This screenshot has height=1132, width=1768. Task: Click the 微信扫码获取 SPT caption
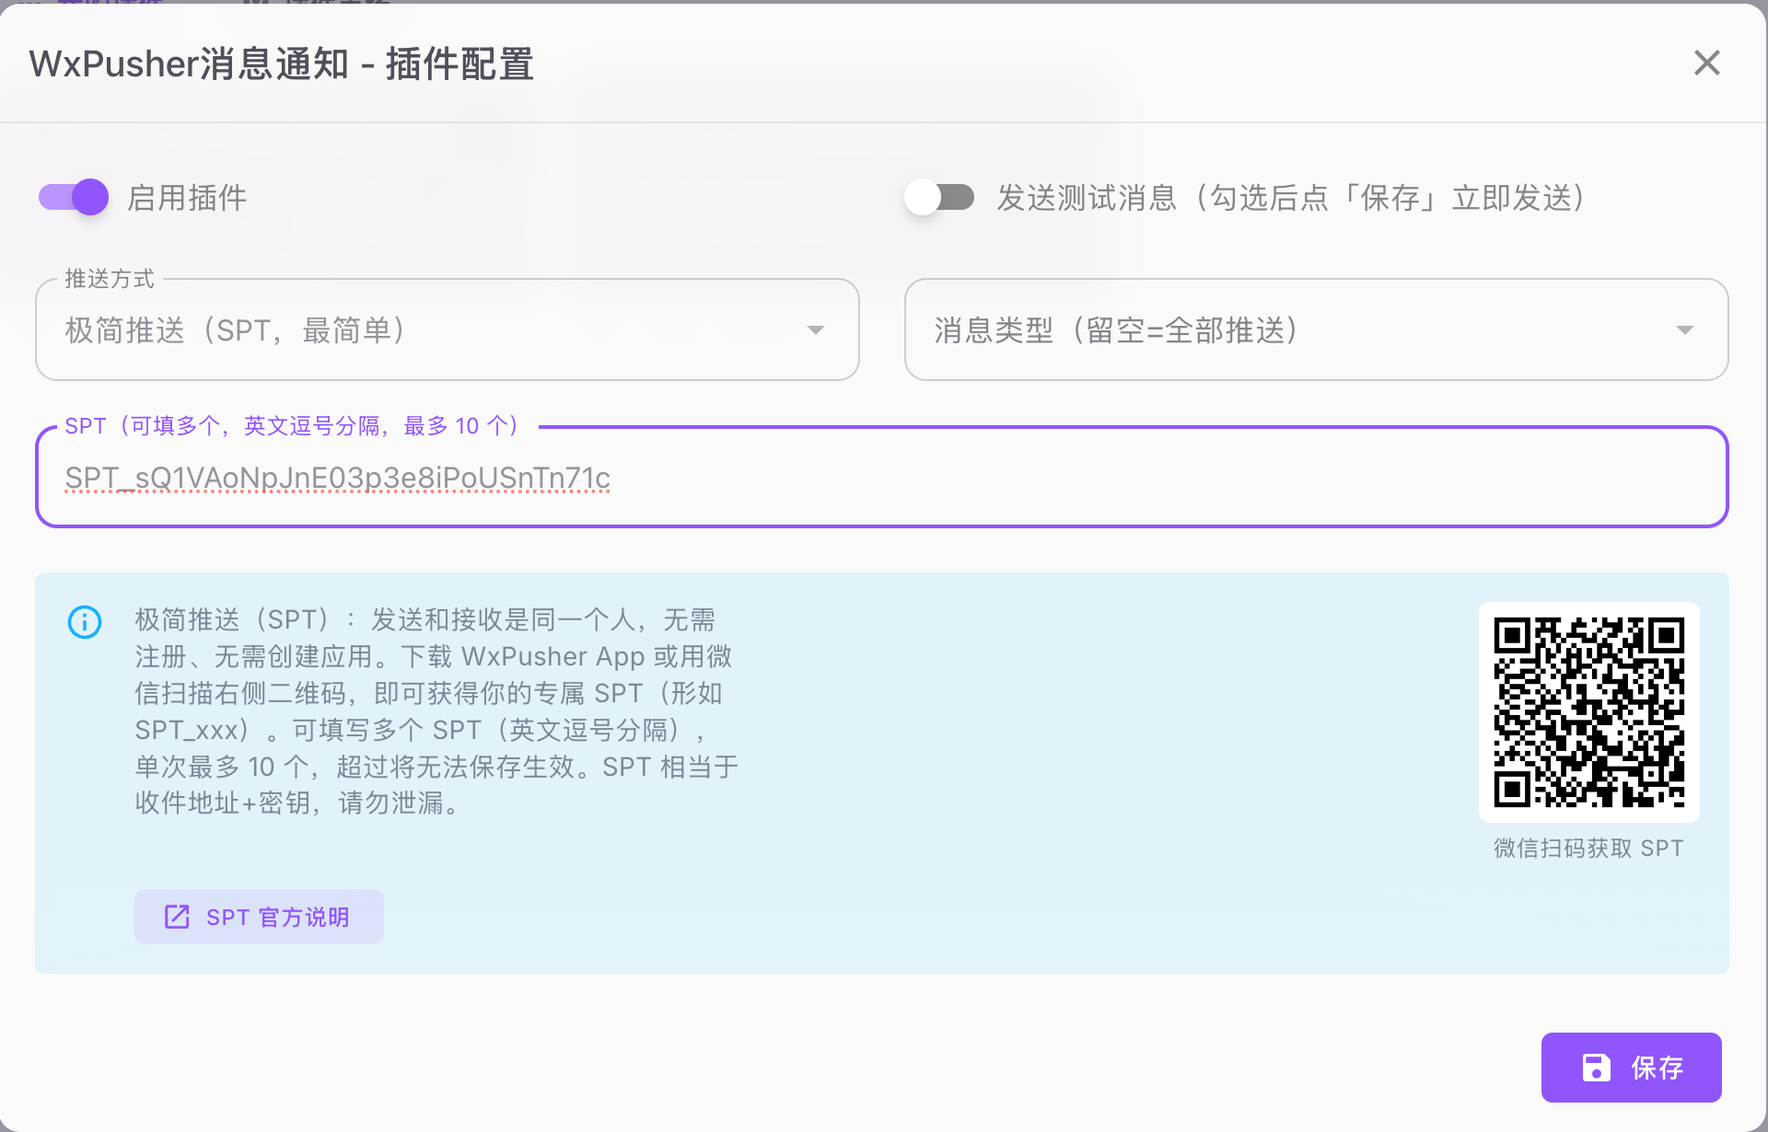tap(1588, 848)
